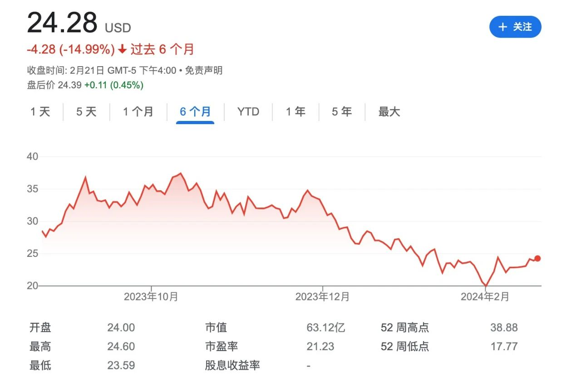View the 1 年 price history
This screenshot has height=381, width=581.
(295, 112)
